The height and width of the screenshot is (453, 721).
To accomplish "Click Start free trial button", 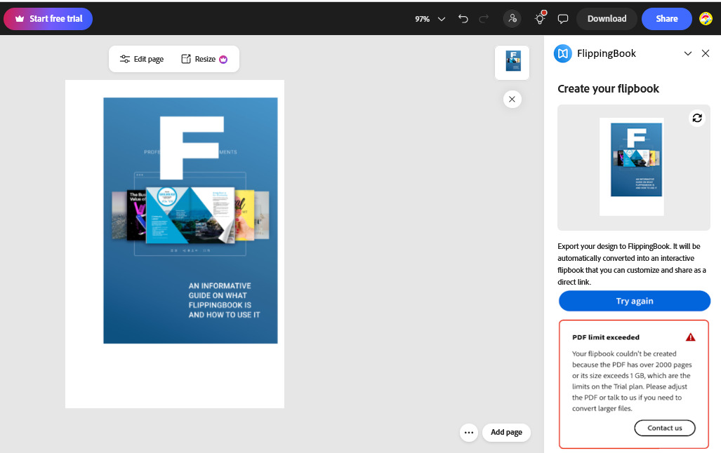I will tap(48, 19).
